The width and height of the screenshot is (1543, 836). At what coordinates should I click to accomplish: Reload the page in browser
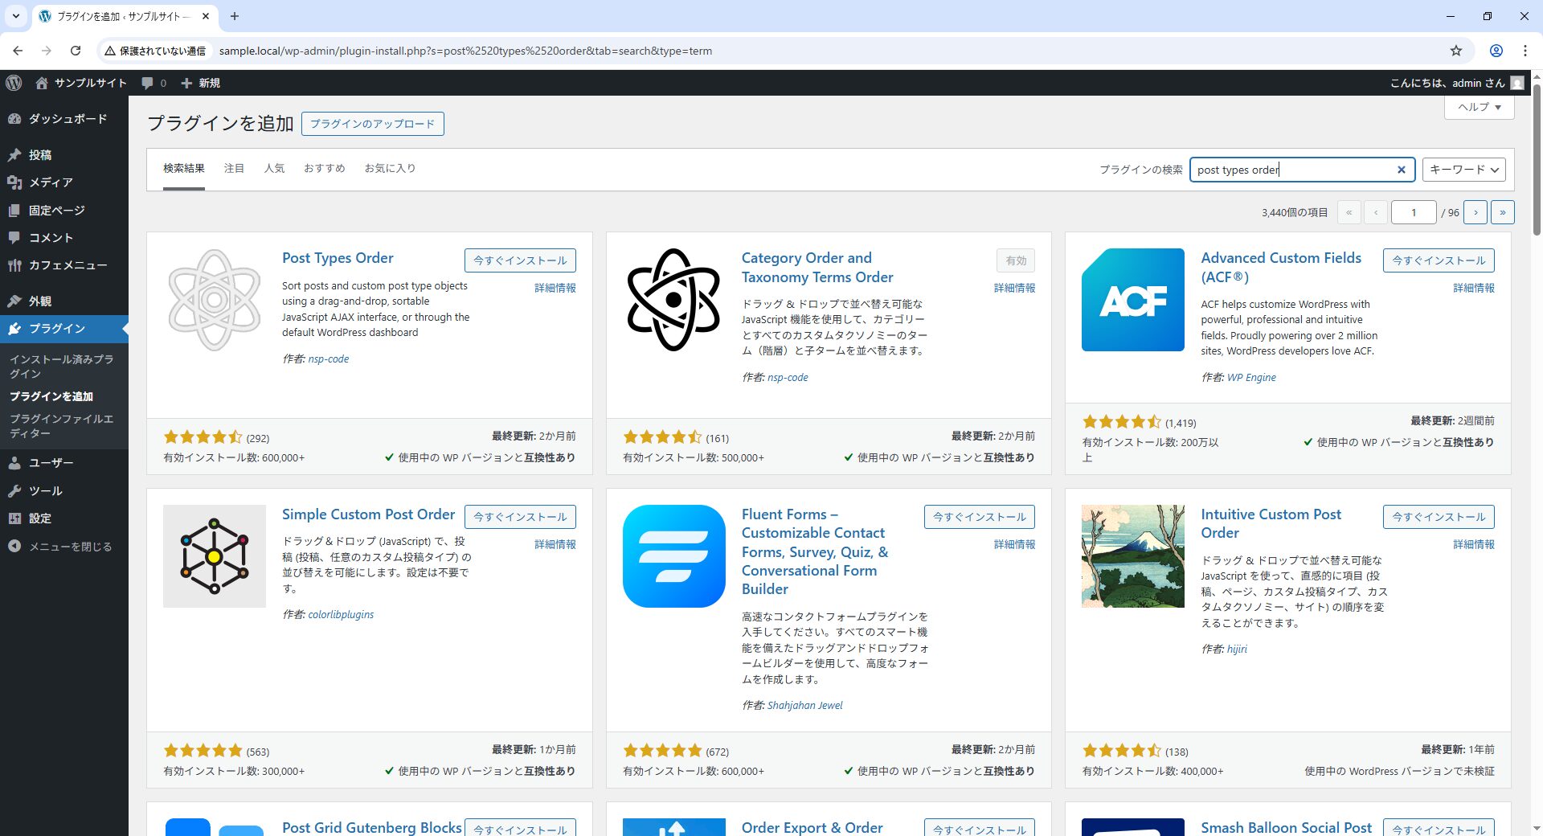(x=76, y=51)
